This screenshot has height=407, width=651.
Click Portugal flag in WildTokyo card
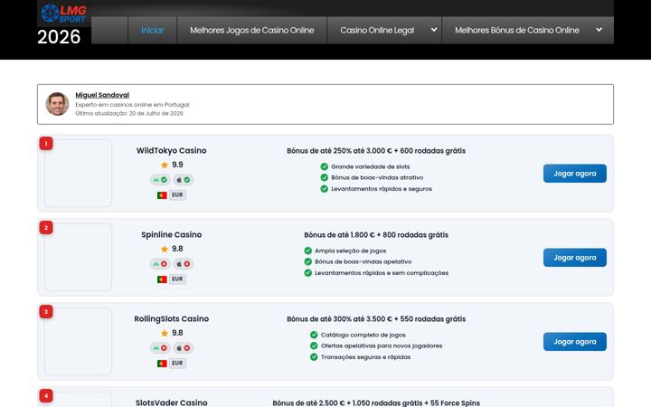point(162,195)
